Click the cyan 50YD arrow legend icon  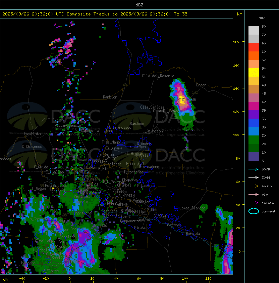254,169
